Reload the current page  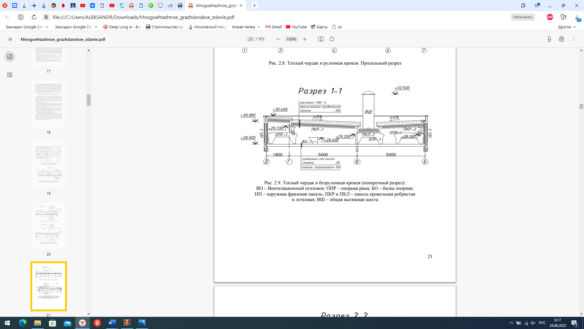[x=34, y=17]
